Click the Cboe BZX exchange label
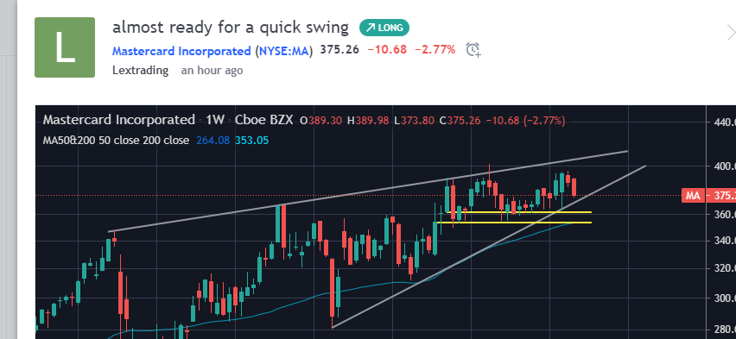Viewport: 736px width, 339px height. click(263, 120)
